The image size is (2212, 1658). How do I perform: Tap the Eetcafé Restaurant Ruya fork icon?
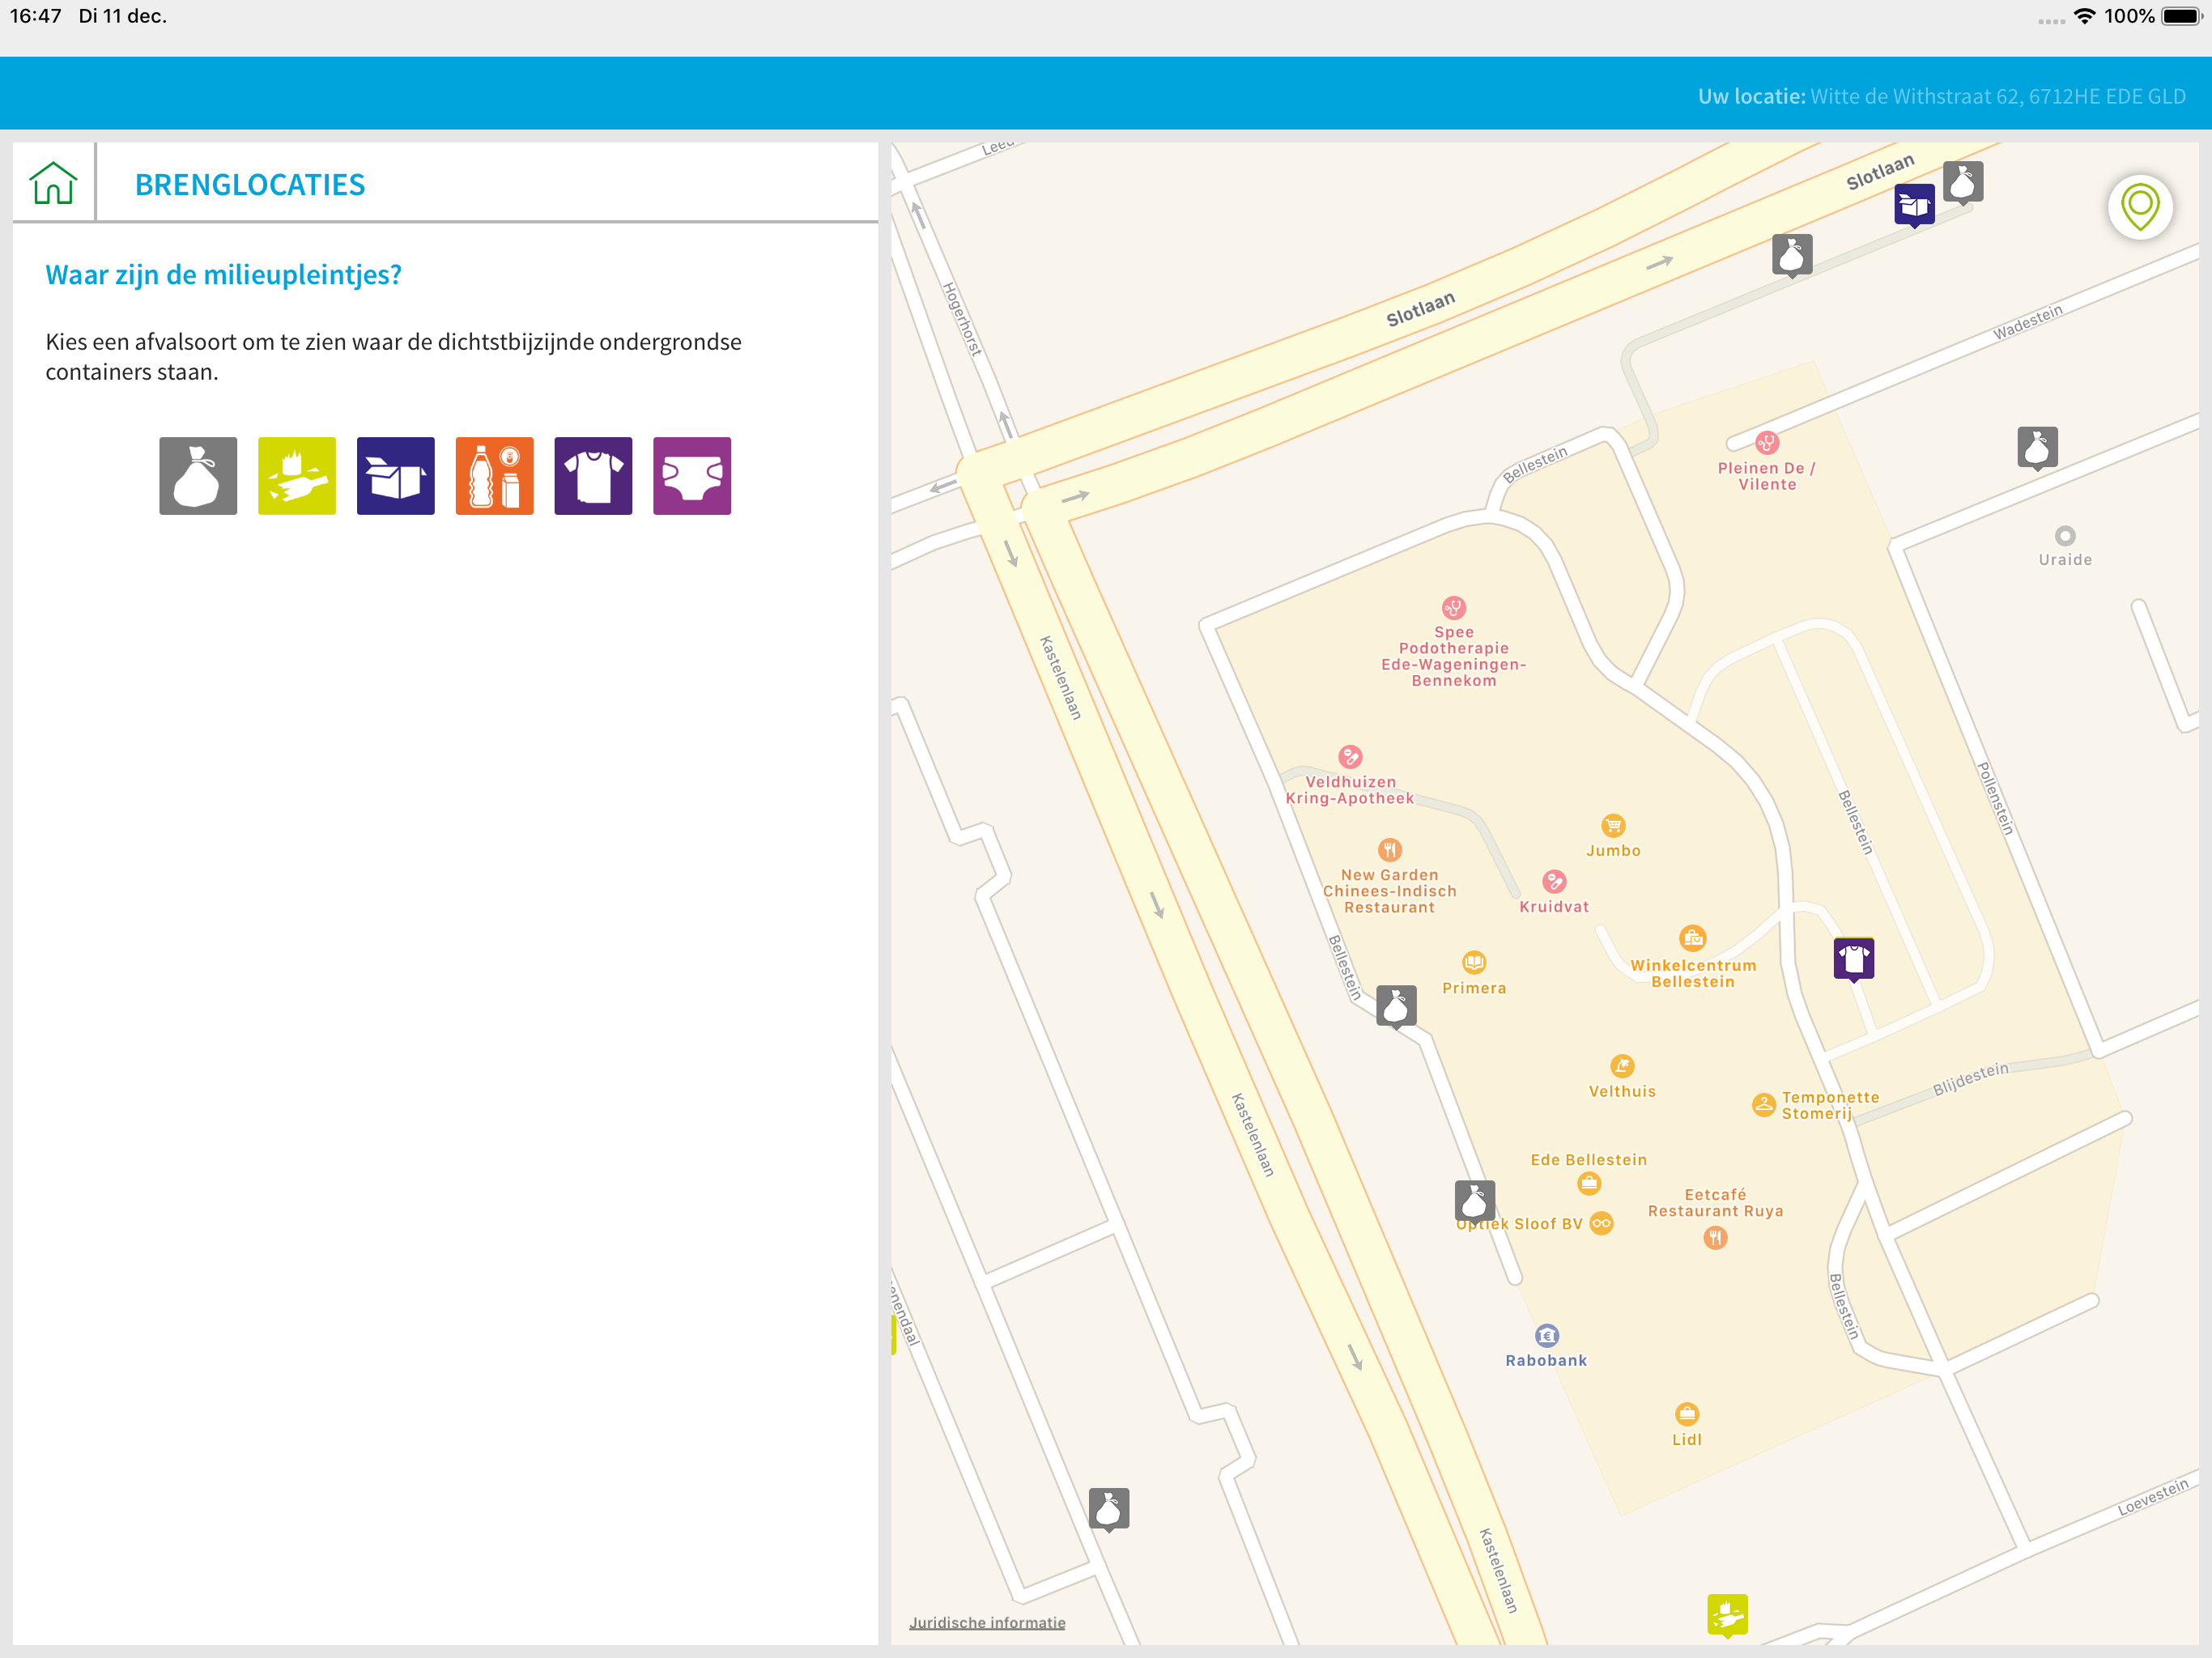coord(1716,1238)
